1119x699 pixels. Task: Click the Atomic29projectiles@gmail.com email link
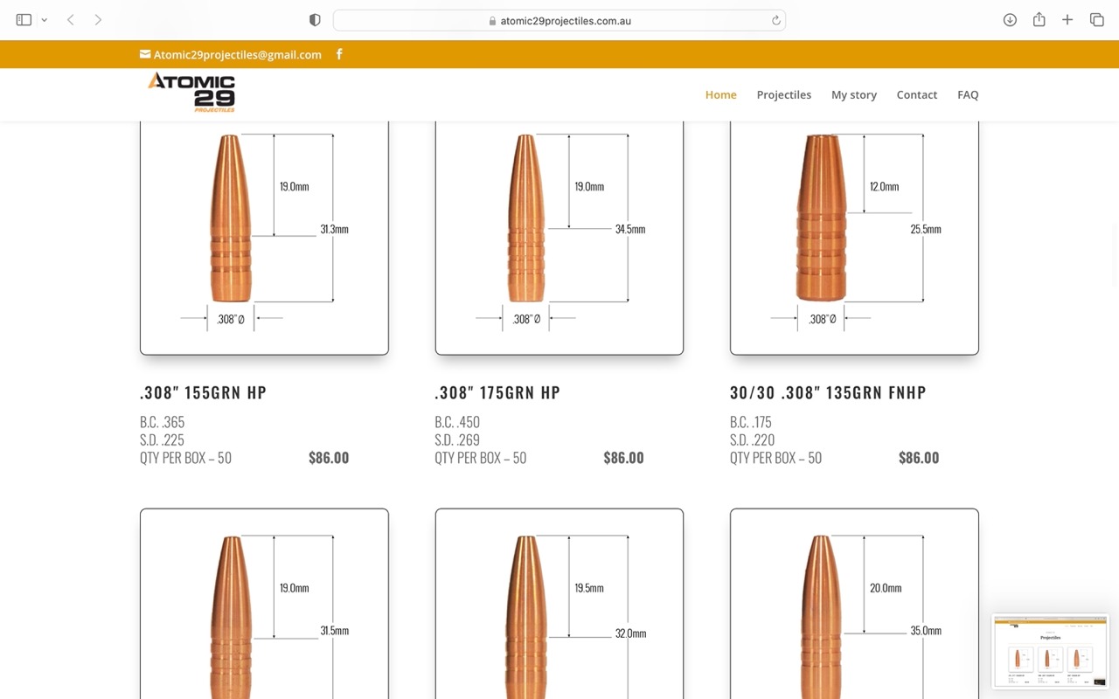click(x=231, y=54)
